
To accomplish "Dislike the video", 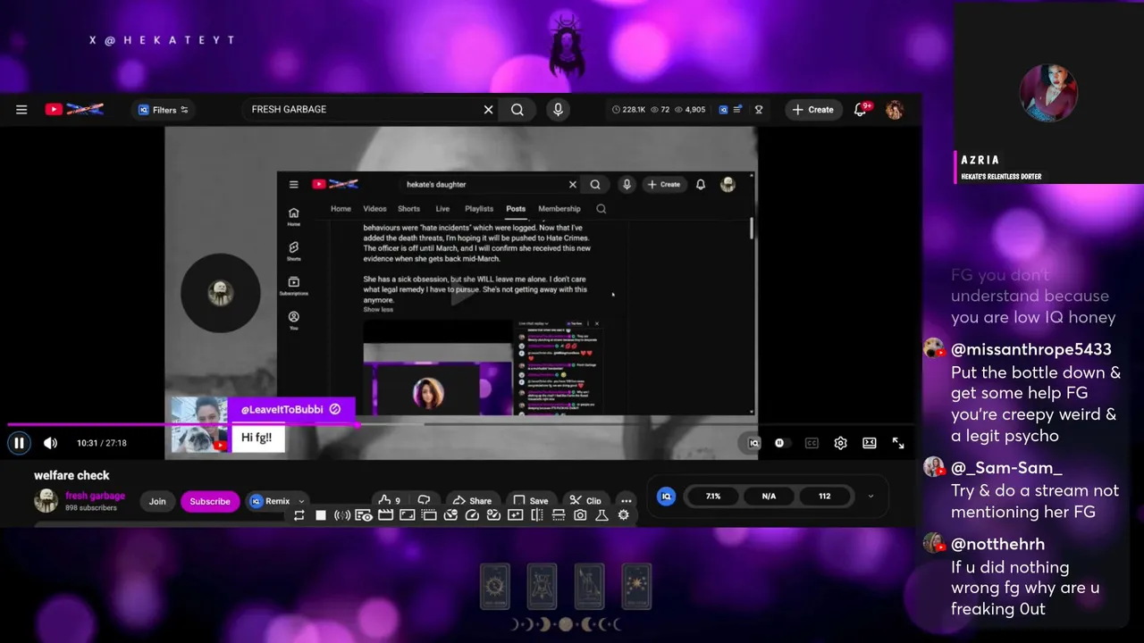I will (425, 501).
